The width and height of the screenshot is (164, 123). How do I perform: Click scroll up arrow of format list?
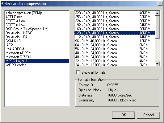(x=158, y=13)
